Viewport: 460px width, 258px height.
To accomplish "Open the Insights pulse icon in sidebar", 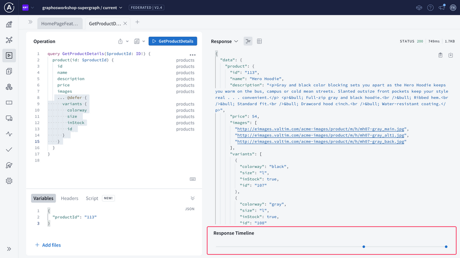I will pyautogui.click(x=9, y=134).
